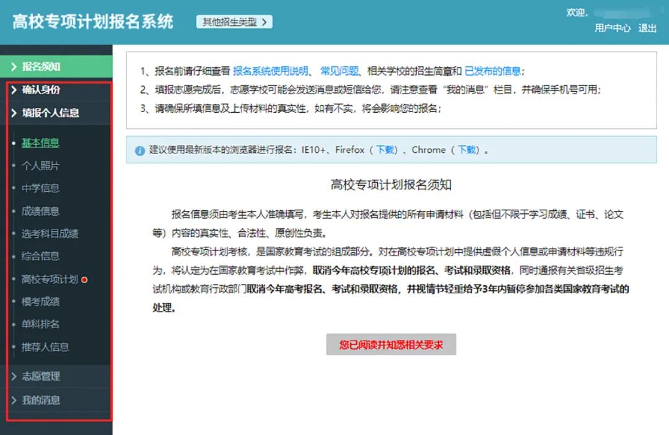Open 基本信息 in the sidebar
669x435 pixels.
(40, 143)
